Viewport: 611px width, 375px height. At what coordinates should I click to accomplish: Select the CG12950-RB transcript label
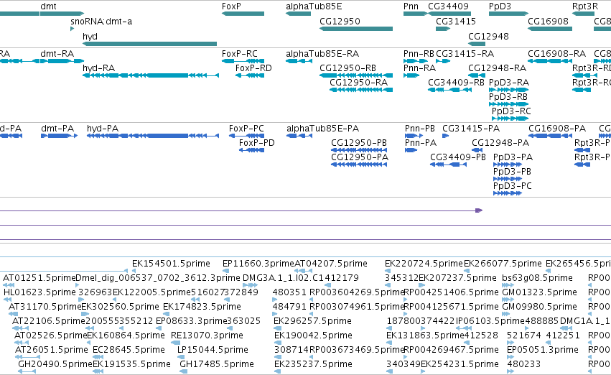348,68
